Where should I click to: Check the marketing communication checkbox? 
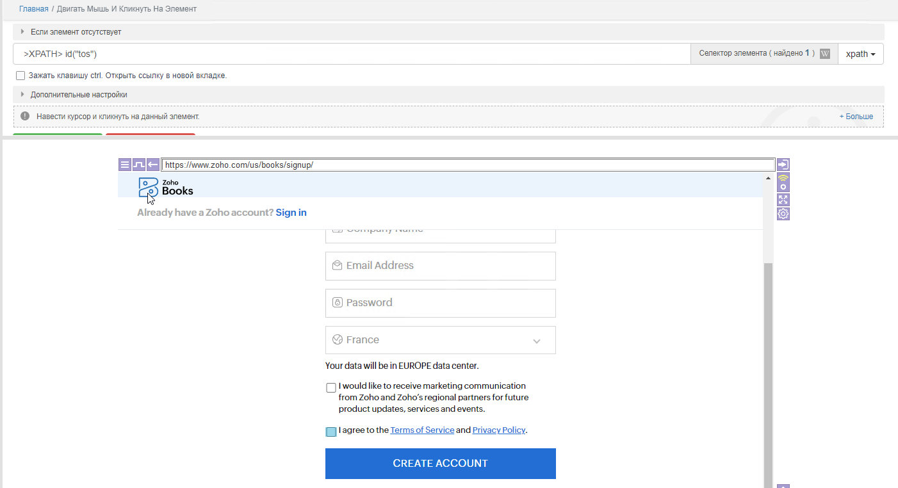(331, 387)
